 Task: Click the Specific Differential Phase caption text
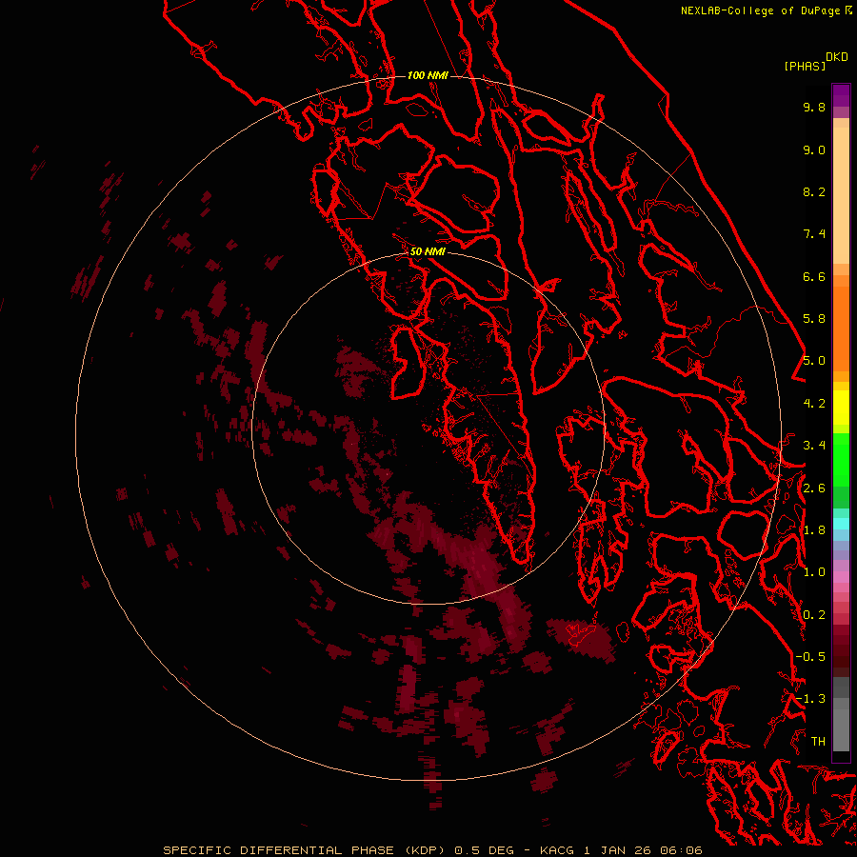(x=433, y=850)
